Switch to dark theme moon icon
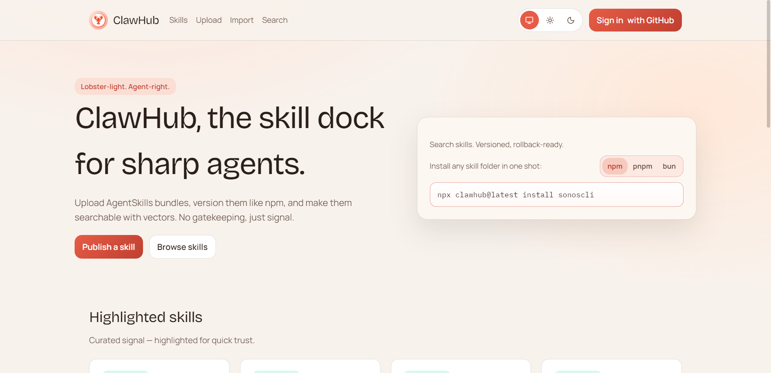 (x=571, y=20)
